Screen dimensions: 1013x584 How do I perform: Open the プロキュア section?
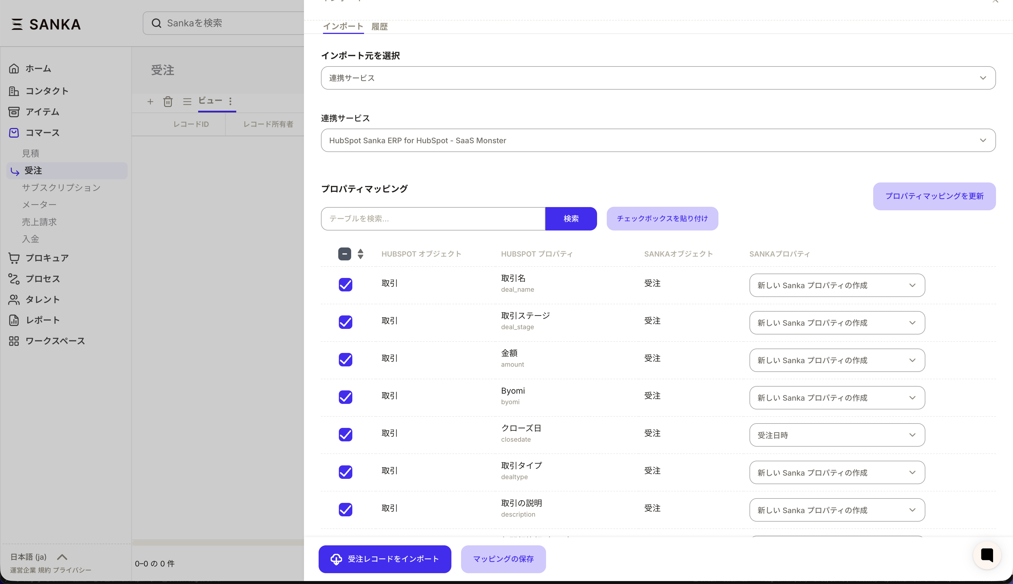pyautogui.click(x=47, y=258)
